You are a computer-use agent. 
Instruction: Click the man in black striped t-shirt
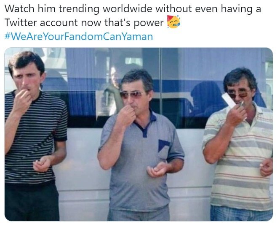click(34, 136)
